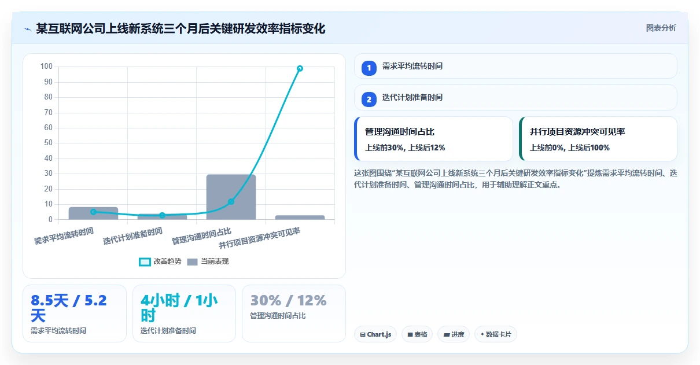Click the page title about 关键研发效率指标变化

(180, 28)
